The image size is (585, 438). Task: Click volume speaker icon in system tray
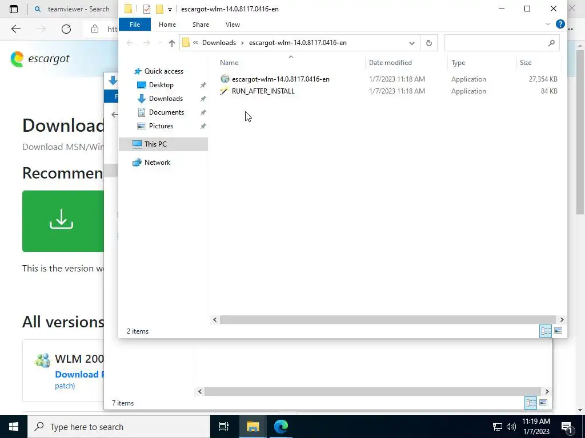click(511, 427)
